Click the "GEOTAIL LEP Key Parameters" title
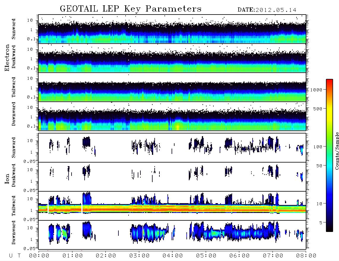The width and height of the screenshot is (339, 261). pyautogui.click(x=131, y=9)
